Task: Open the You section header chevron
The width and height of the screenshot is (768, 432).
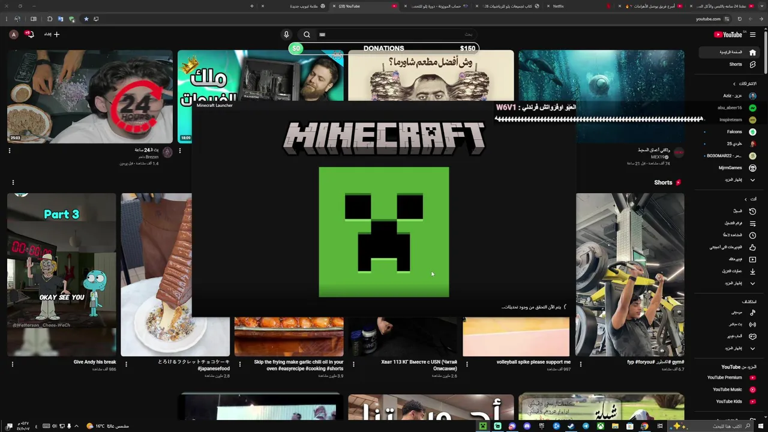Action: [x=746, y=199]
